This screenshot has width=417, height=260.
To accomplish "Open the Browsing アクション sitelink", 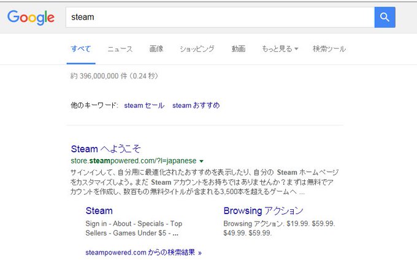I will tap(263, 211).
